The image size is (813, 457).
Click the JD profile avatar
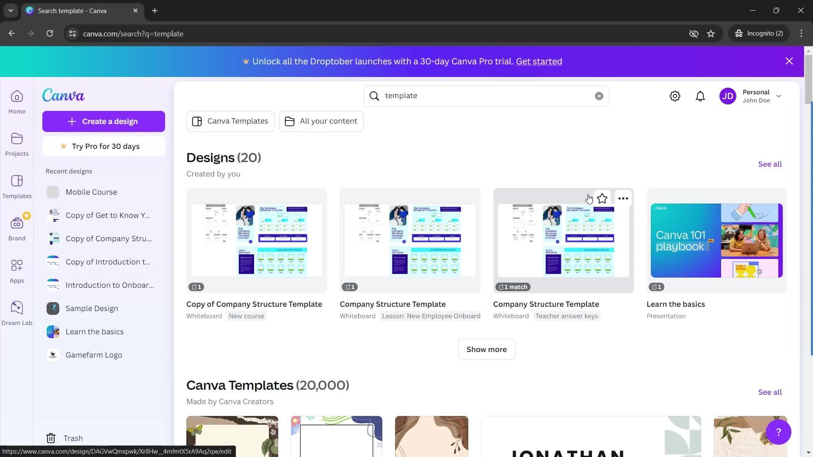coord(728,96)
